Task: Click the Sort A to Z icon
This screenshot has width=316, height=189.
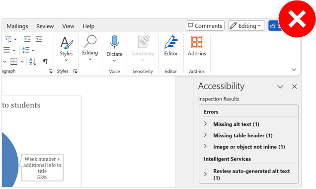Action: pyautogui.click(x=33, y=62)
